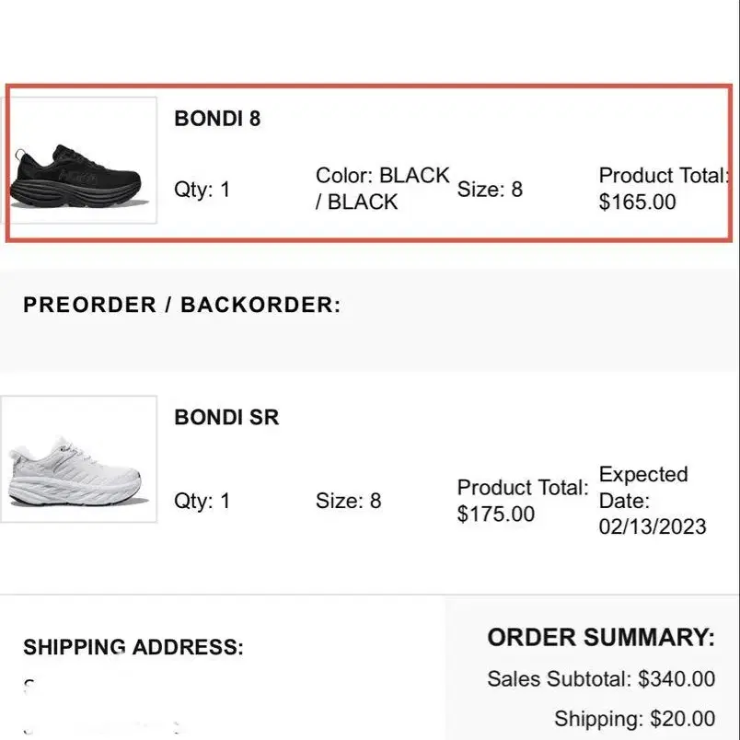This screenshot has width=740, height=740.
Task: Click Size: 8 of the Bondi 8 item
Action: click(490, 190)
